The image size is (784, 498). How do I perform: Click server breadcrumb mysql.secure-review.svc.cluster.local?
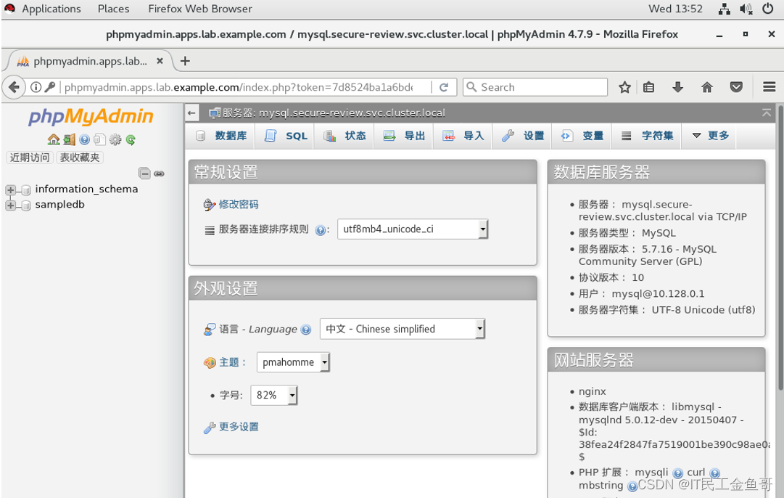pyautogui.click(x=351, y=113)
